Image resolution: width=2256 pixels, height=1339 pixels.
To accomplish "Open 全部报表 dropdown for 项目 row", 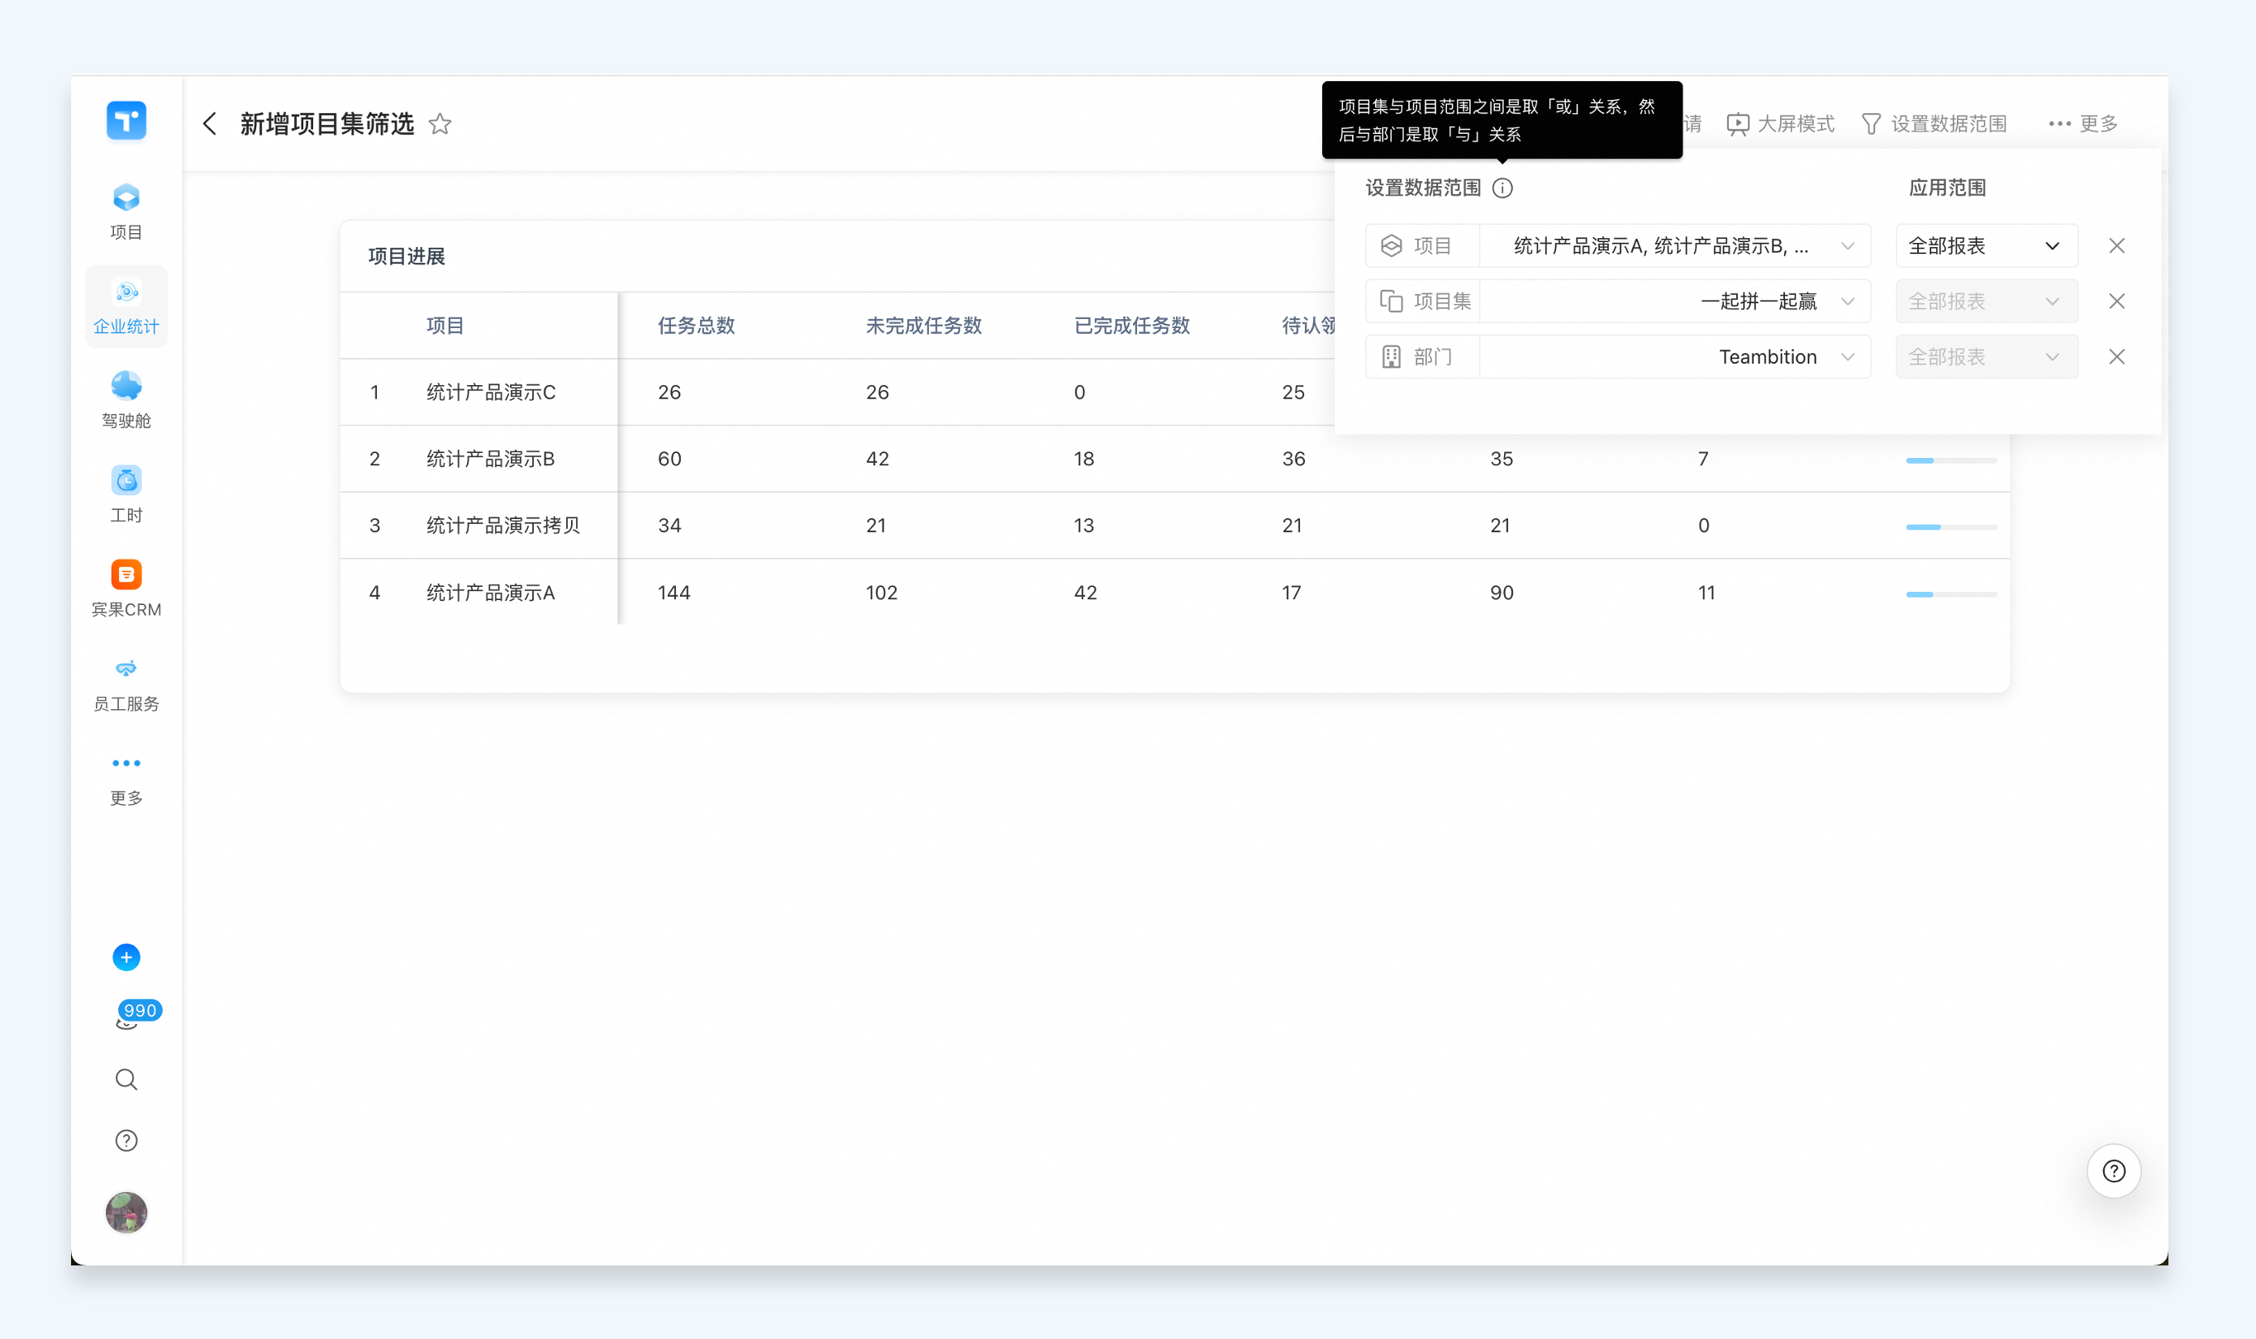I will click(x=1987, y=245).
